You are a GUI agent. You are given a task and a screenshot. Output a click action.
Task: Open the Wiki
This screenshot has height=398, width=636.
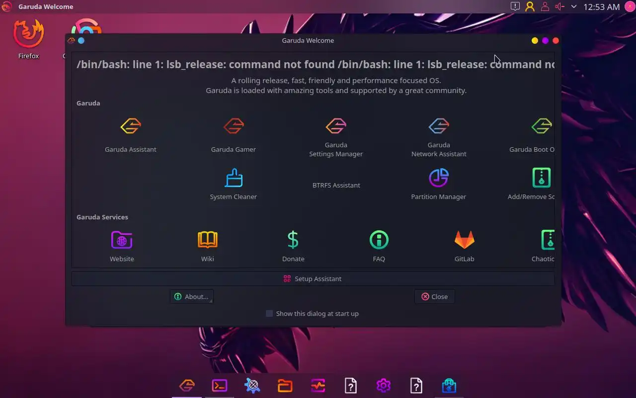(x=208, y=246)
